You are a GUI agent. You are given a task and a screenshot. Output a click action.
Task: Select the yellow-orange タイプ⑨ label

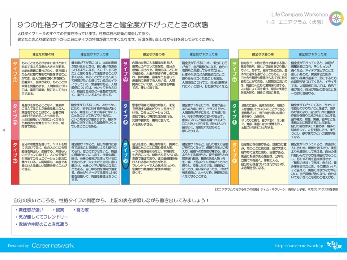(234, 162)
